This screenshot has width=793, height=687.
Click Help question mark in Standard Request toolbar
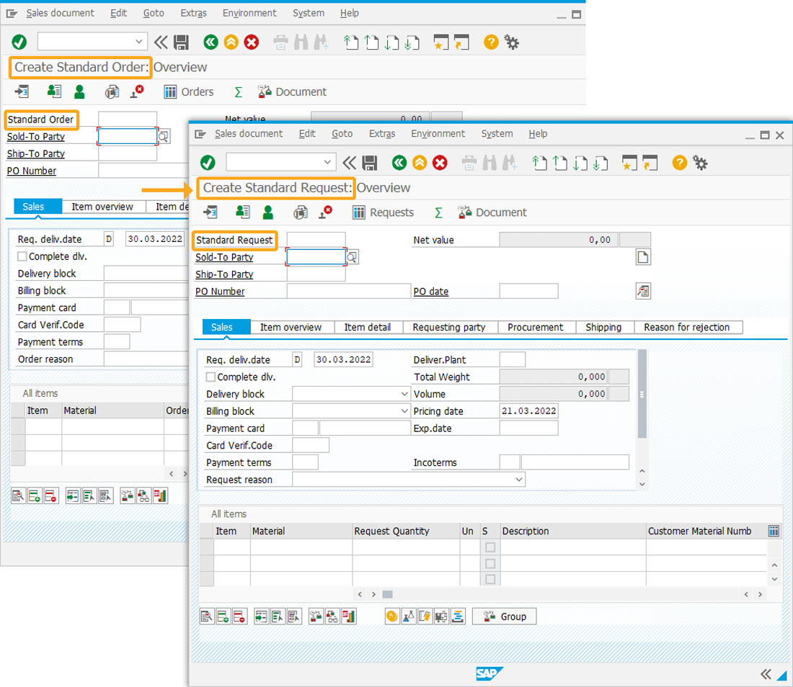point(679,163)
